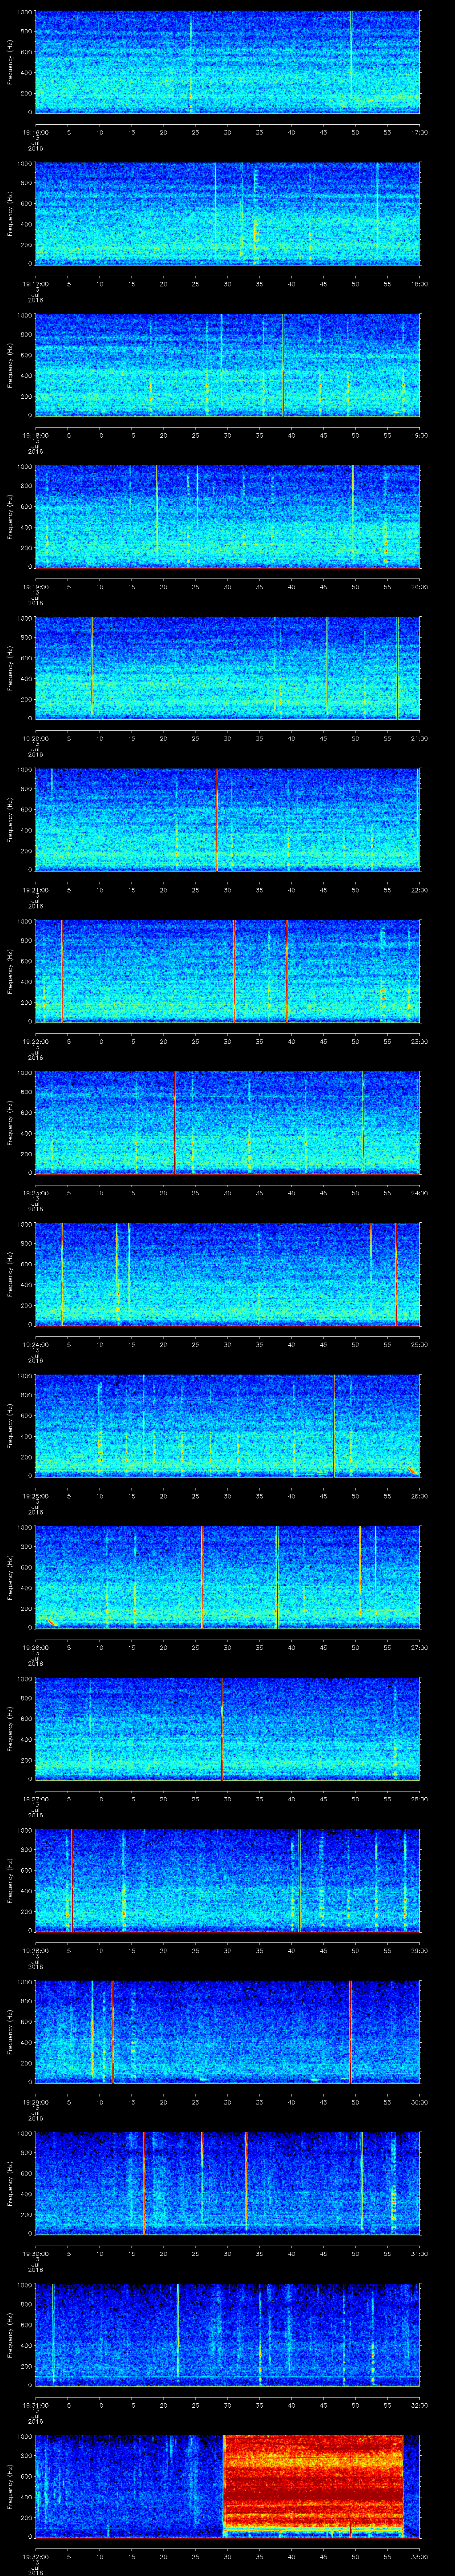Screen dimensions: 455x2576
Task: Click the 19:28:00 time axis label
Action: (36, 1950)
